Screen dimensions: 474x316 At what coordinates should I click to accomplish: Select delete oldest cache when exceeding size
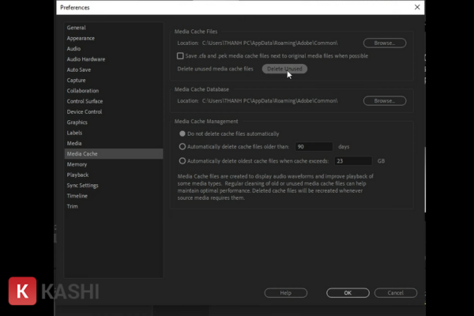182,160
